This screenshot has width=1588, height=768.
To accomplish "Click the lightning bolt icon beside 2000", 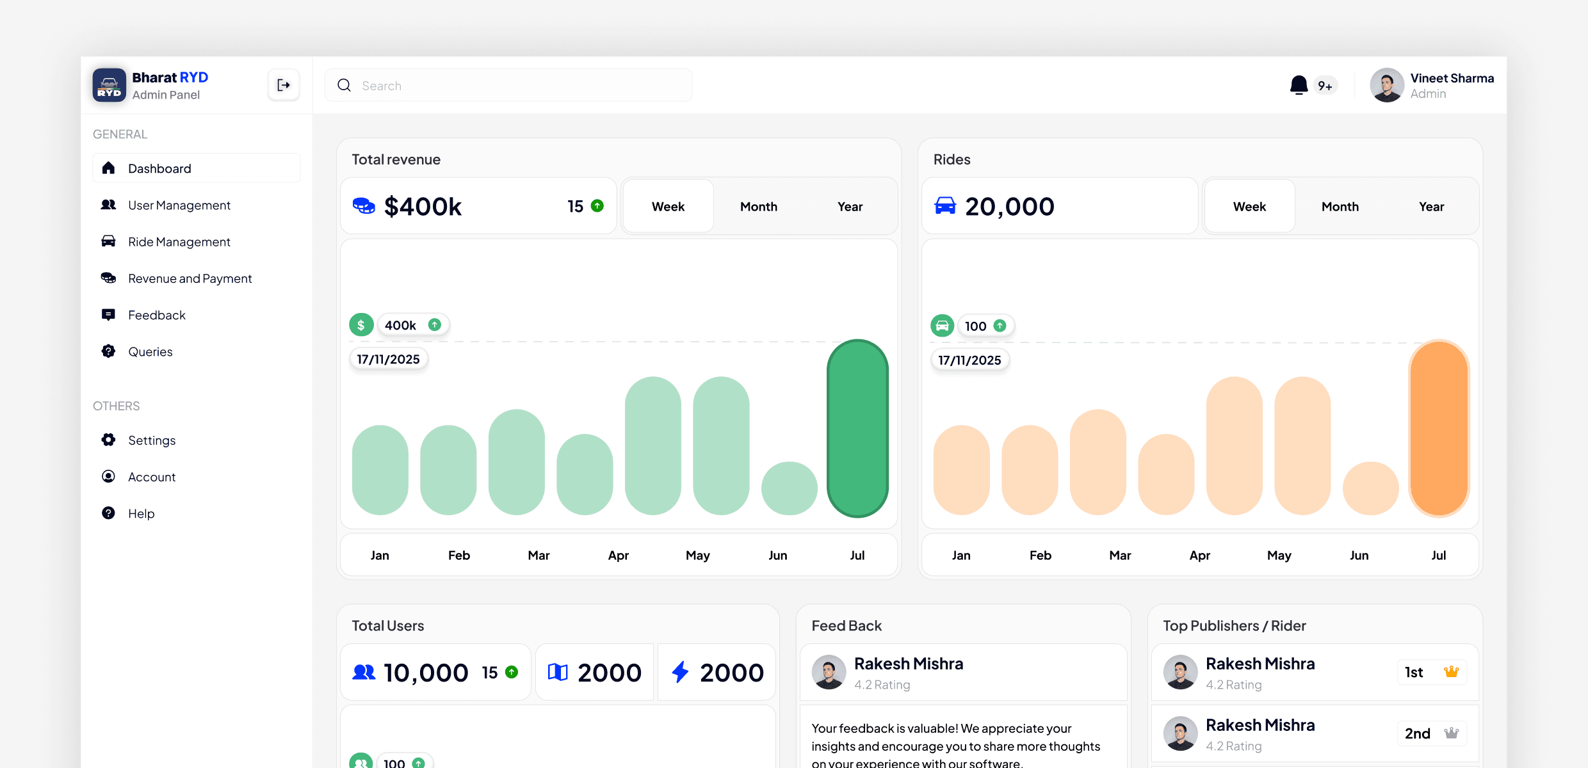I will tap(680, 672).
